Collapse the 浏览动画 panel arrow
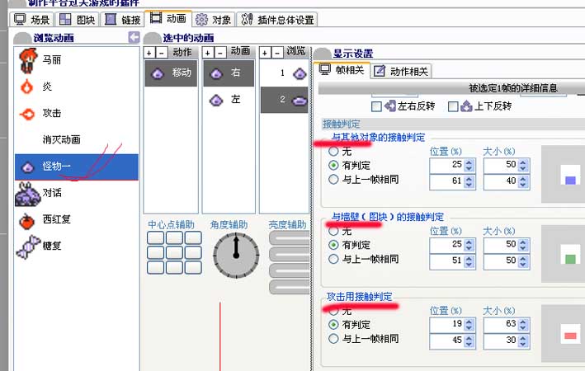Screen dimensions: 585x371 (x=134, y=37)
